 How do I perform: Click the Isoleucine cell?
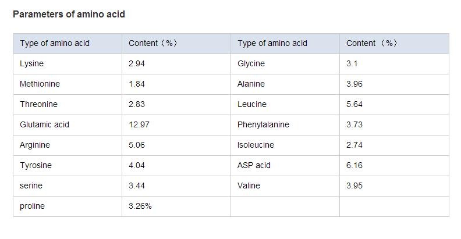tap(256, 145)
